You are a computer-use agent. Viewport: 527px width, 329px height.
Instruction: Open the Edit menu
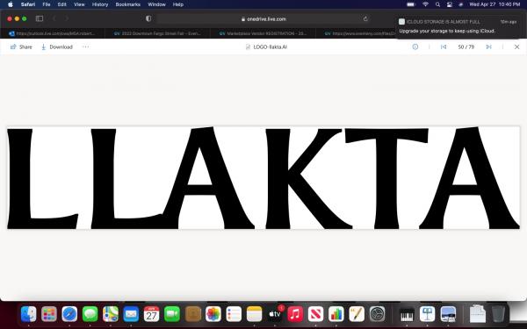(61, 4)
